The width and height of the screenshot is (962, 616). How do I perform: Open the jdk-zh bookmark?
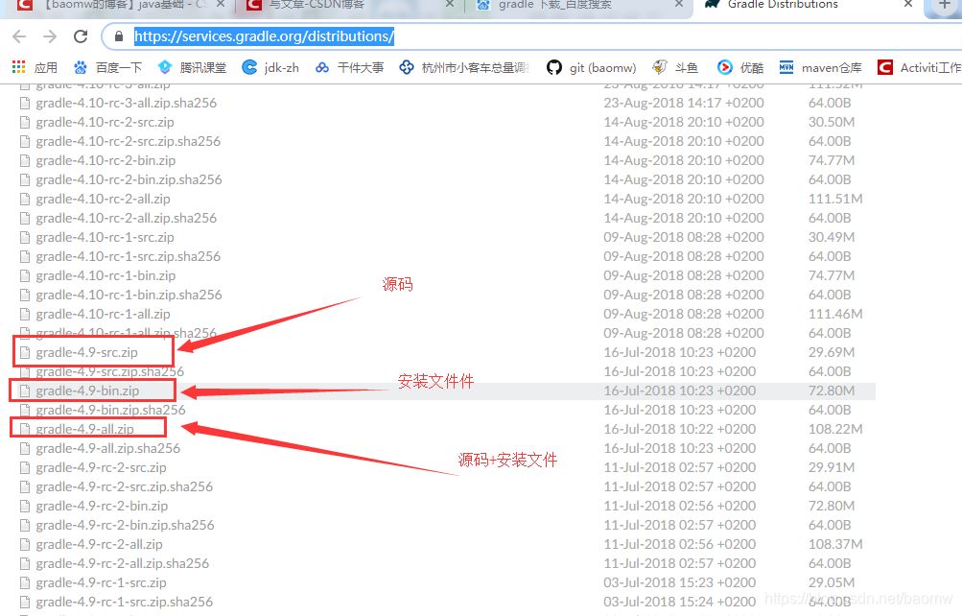pos(270,67)
